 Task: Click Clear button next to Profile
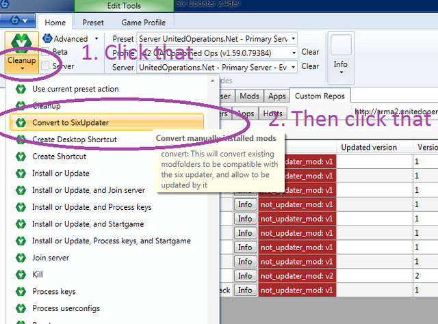tap(310, 52)
